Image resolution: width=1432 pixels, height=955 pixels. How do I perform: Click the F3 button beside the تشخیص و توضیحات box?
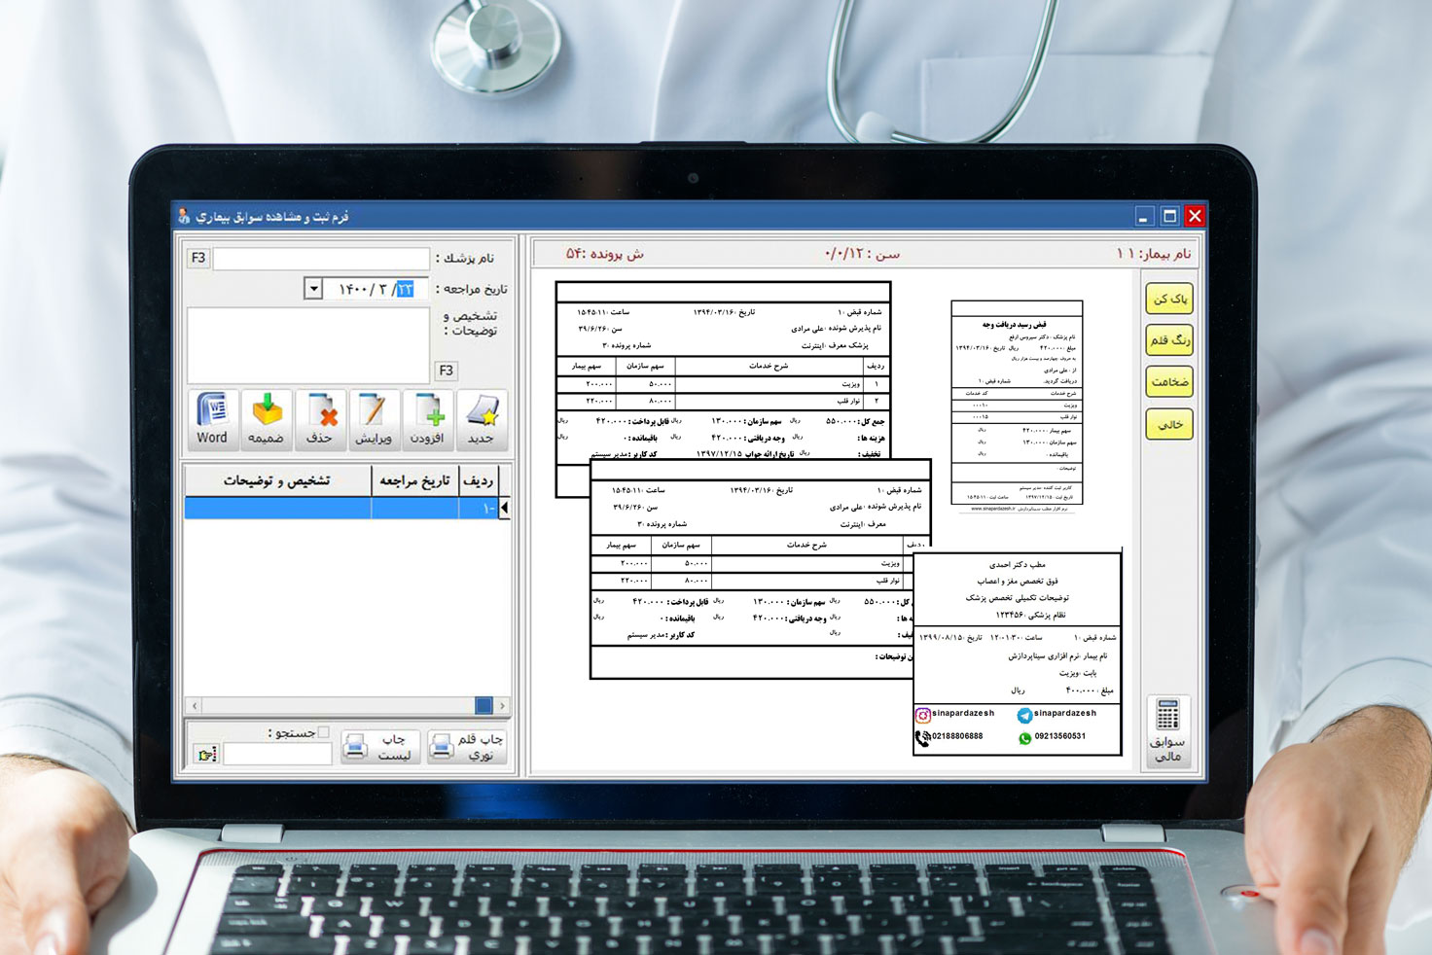click(x=446, y=371)
